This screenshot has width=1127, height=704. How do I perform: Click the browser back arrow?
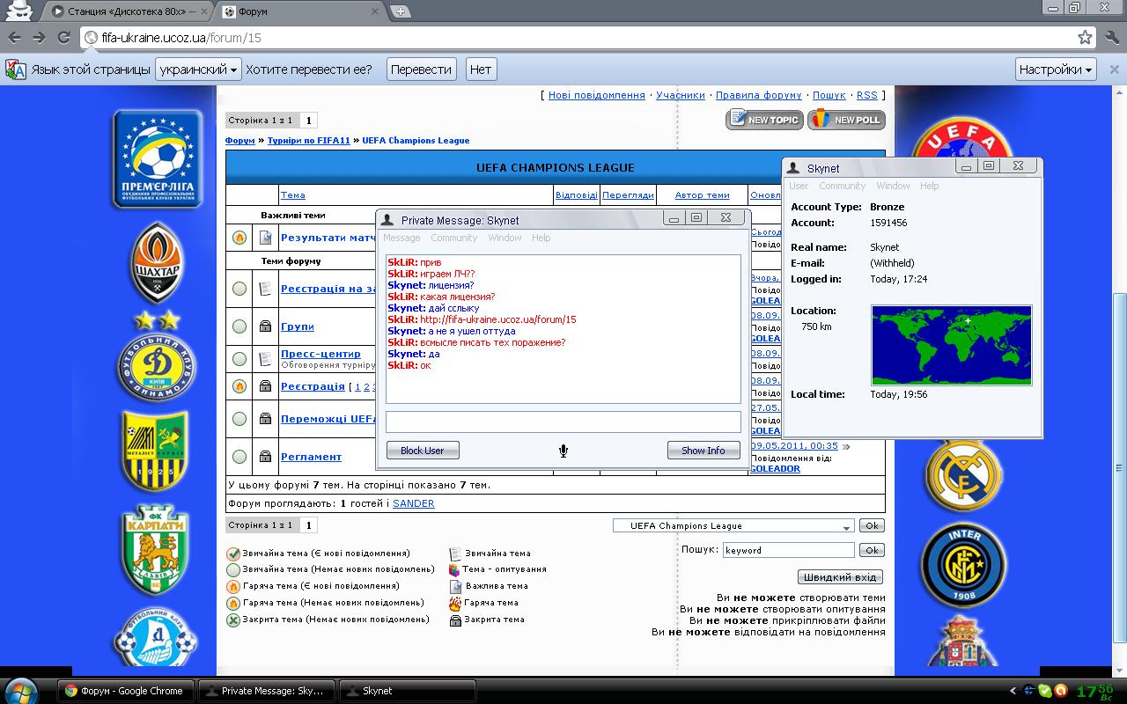[x=15, y=37]
